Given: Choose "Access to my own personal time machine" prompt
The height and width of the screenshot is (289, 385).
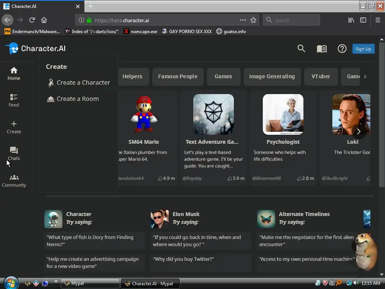Looking at the screenshot, I should [307, 262].
